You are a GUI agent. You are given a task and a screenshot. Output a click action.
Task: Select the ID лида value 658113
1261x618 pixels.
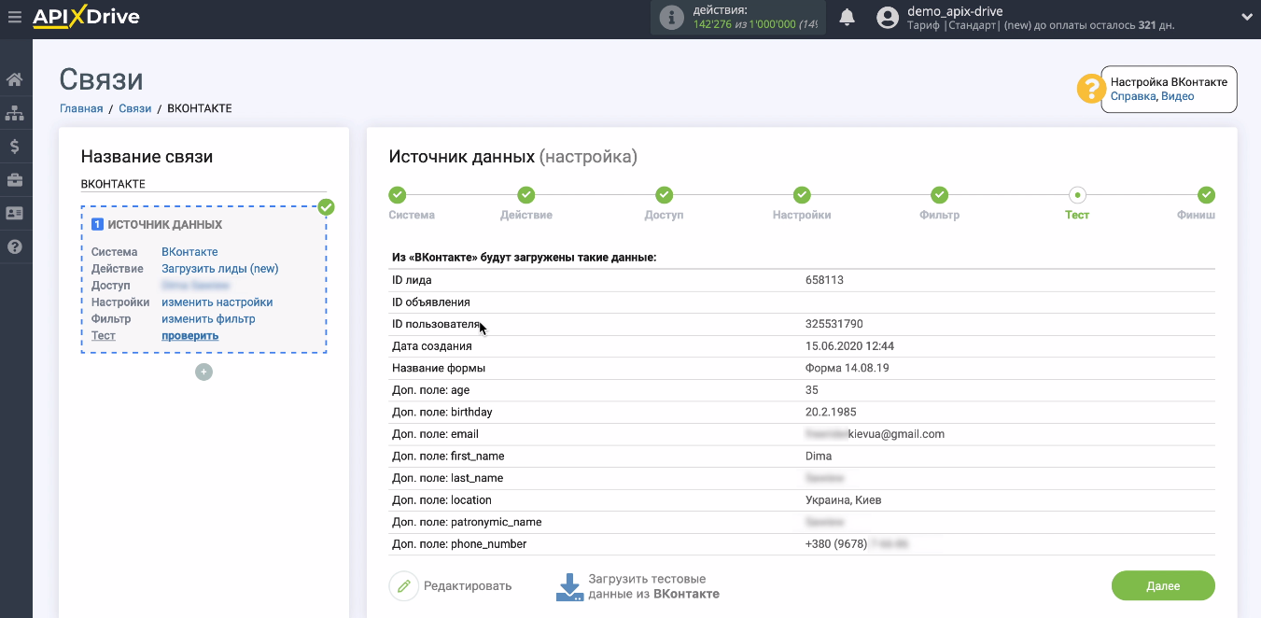[x=824, y=280]
